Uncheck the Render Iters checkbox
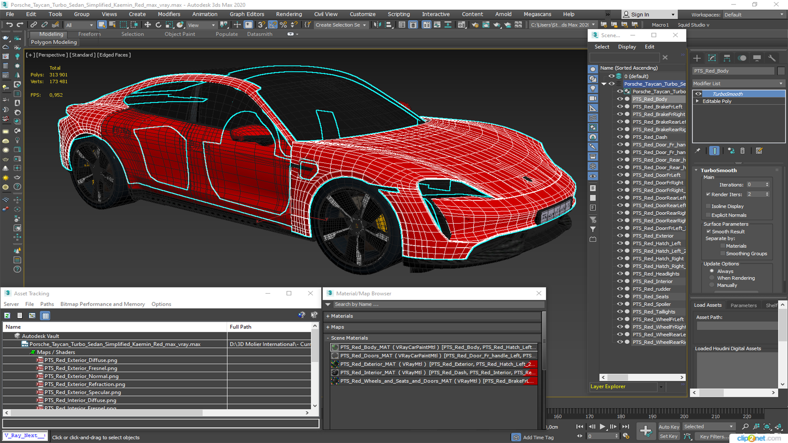The image size is (788, 443). point(708,194)
